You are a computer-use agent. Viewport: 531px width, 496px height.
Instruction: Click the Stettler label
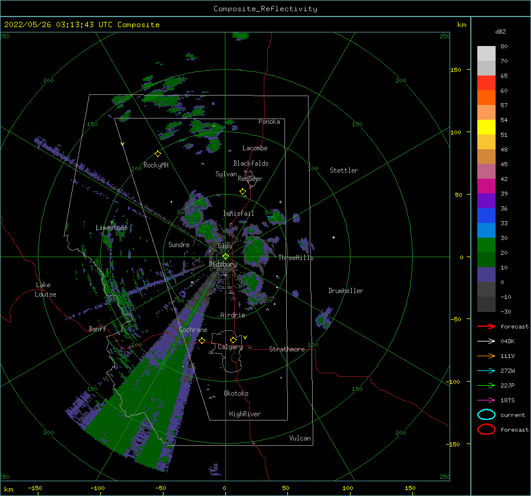pyautogui.click(x=344, y=170)
